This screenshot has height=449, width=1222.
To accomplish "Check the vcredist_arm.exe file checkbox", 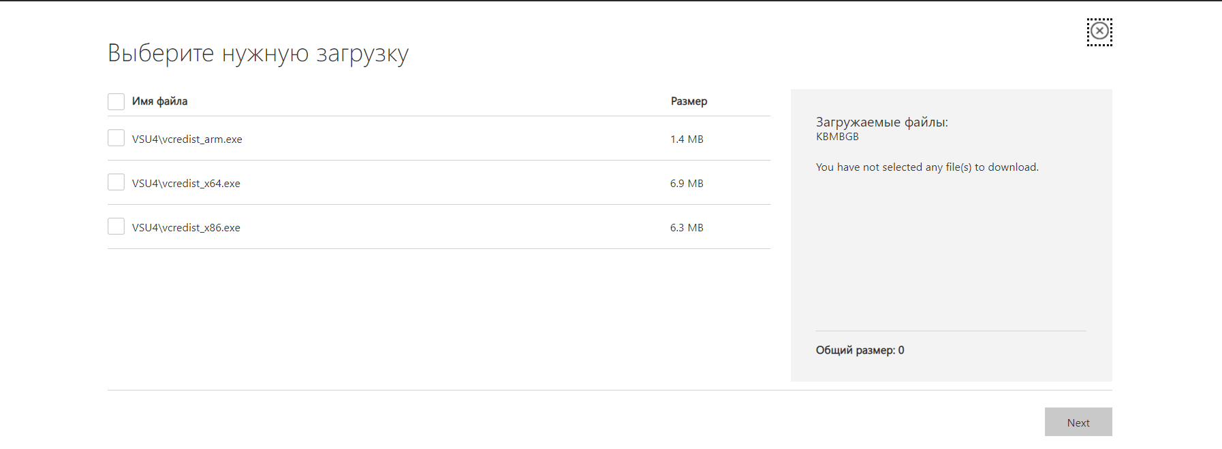I will (116, 138).
